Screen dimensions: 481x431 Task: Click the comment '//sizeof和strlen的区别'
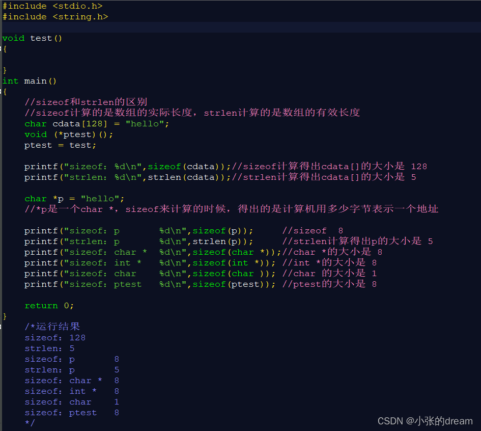[86, 102]
